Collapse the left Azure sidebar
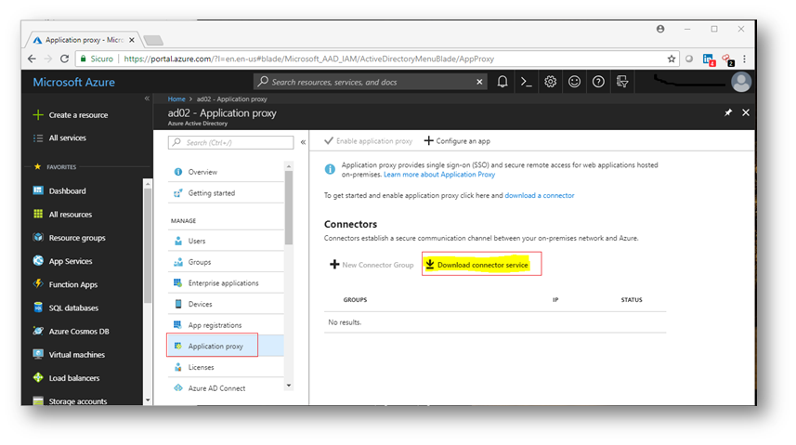Image resolution: width=796 pixels, height=445 pixels. (147, 98)
